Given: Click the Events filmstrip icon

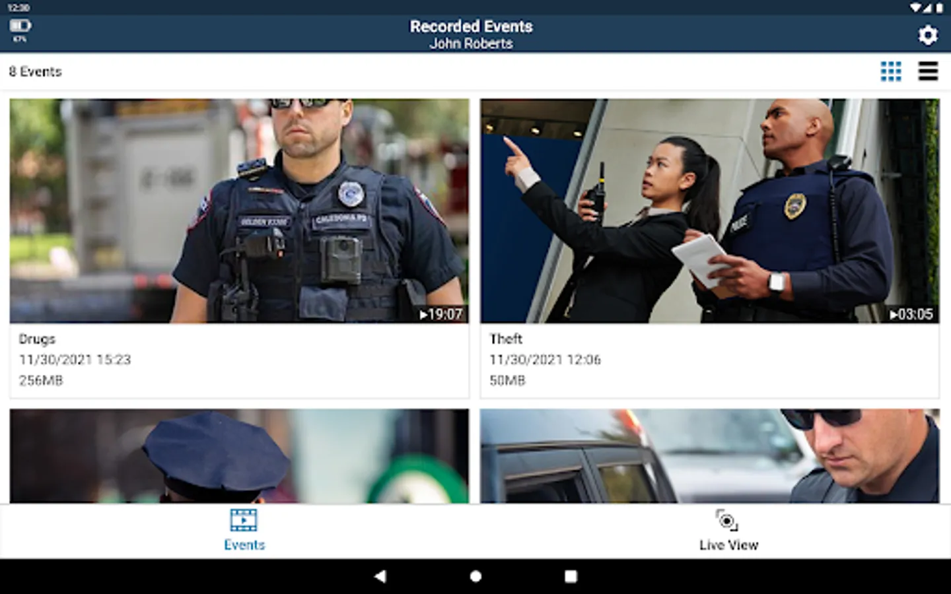Looking at the screenshot, I should click(244, 520).
